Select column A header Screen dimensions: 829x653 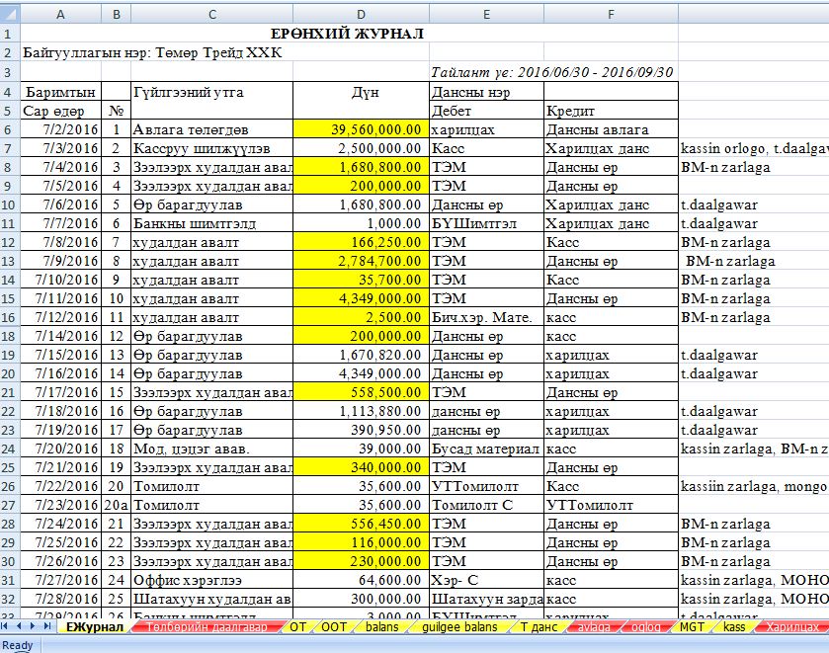click(60, 14)
